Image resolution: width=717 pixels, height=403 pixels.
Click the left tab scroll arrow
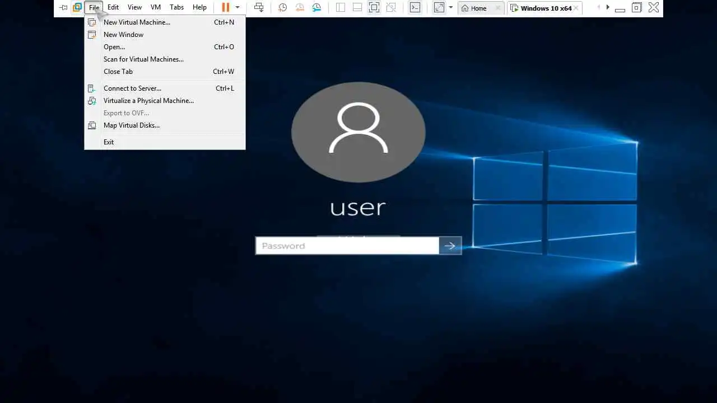click(599, 7)
